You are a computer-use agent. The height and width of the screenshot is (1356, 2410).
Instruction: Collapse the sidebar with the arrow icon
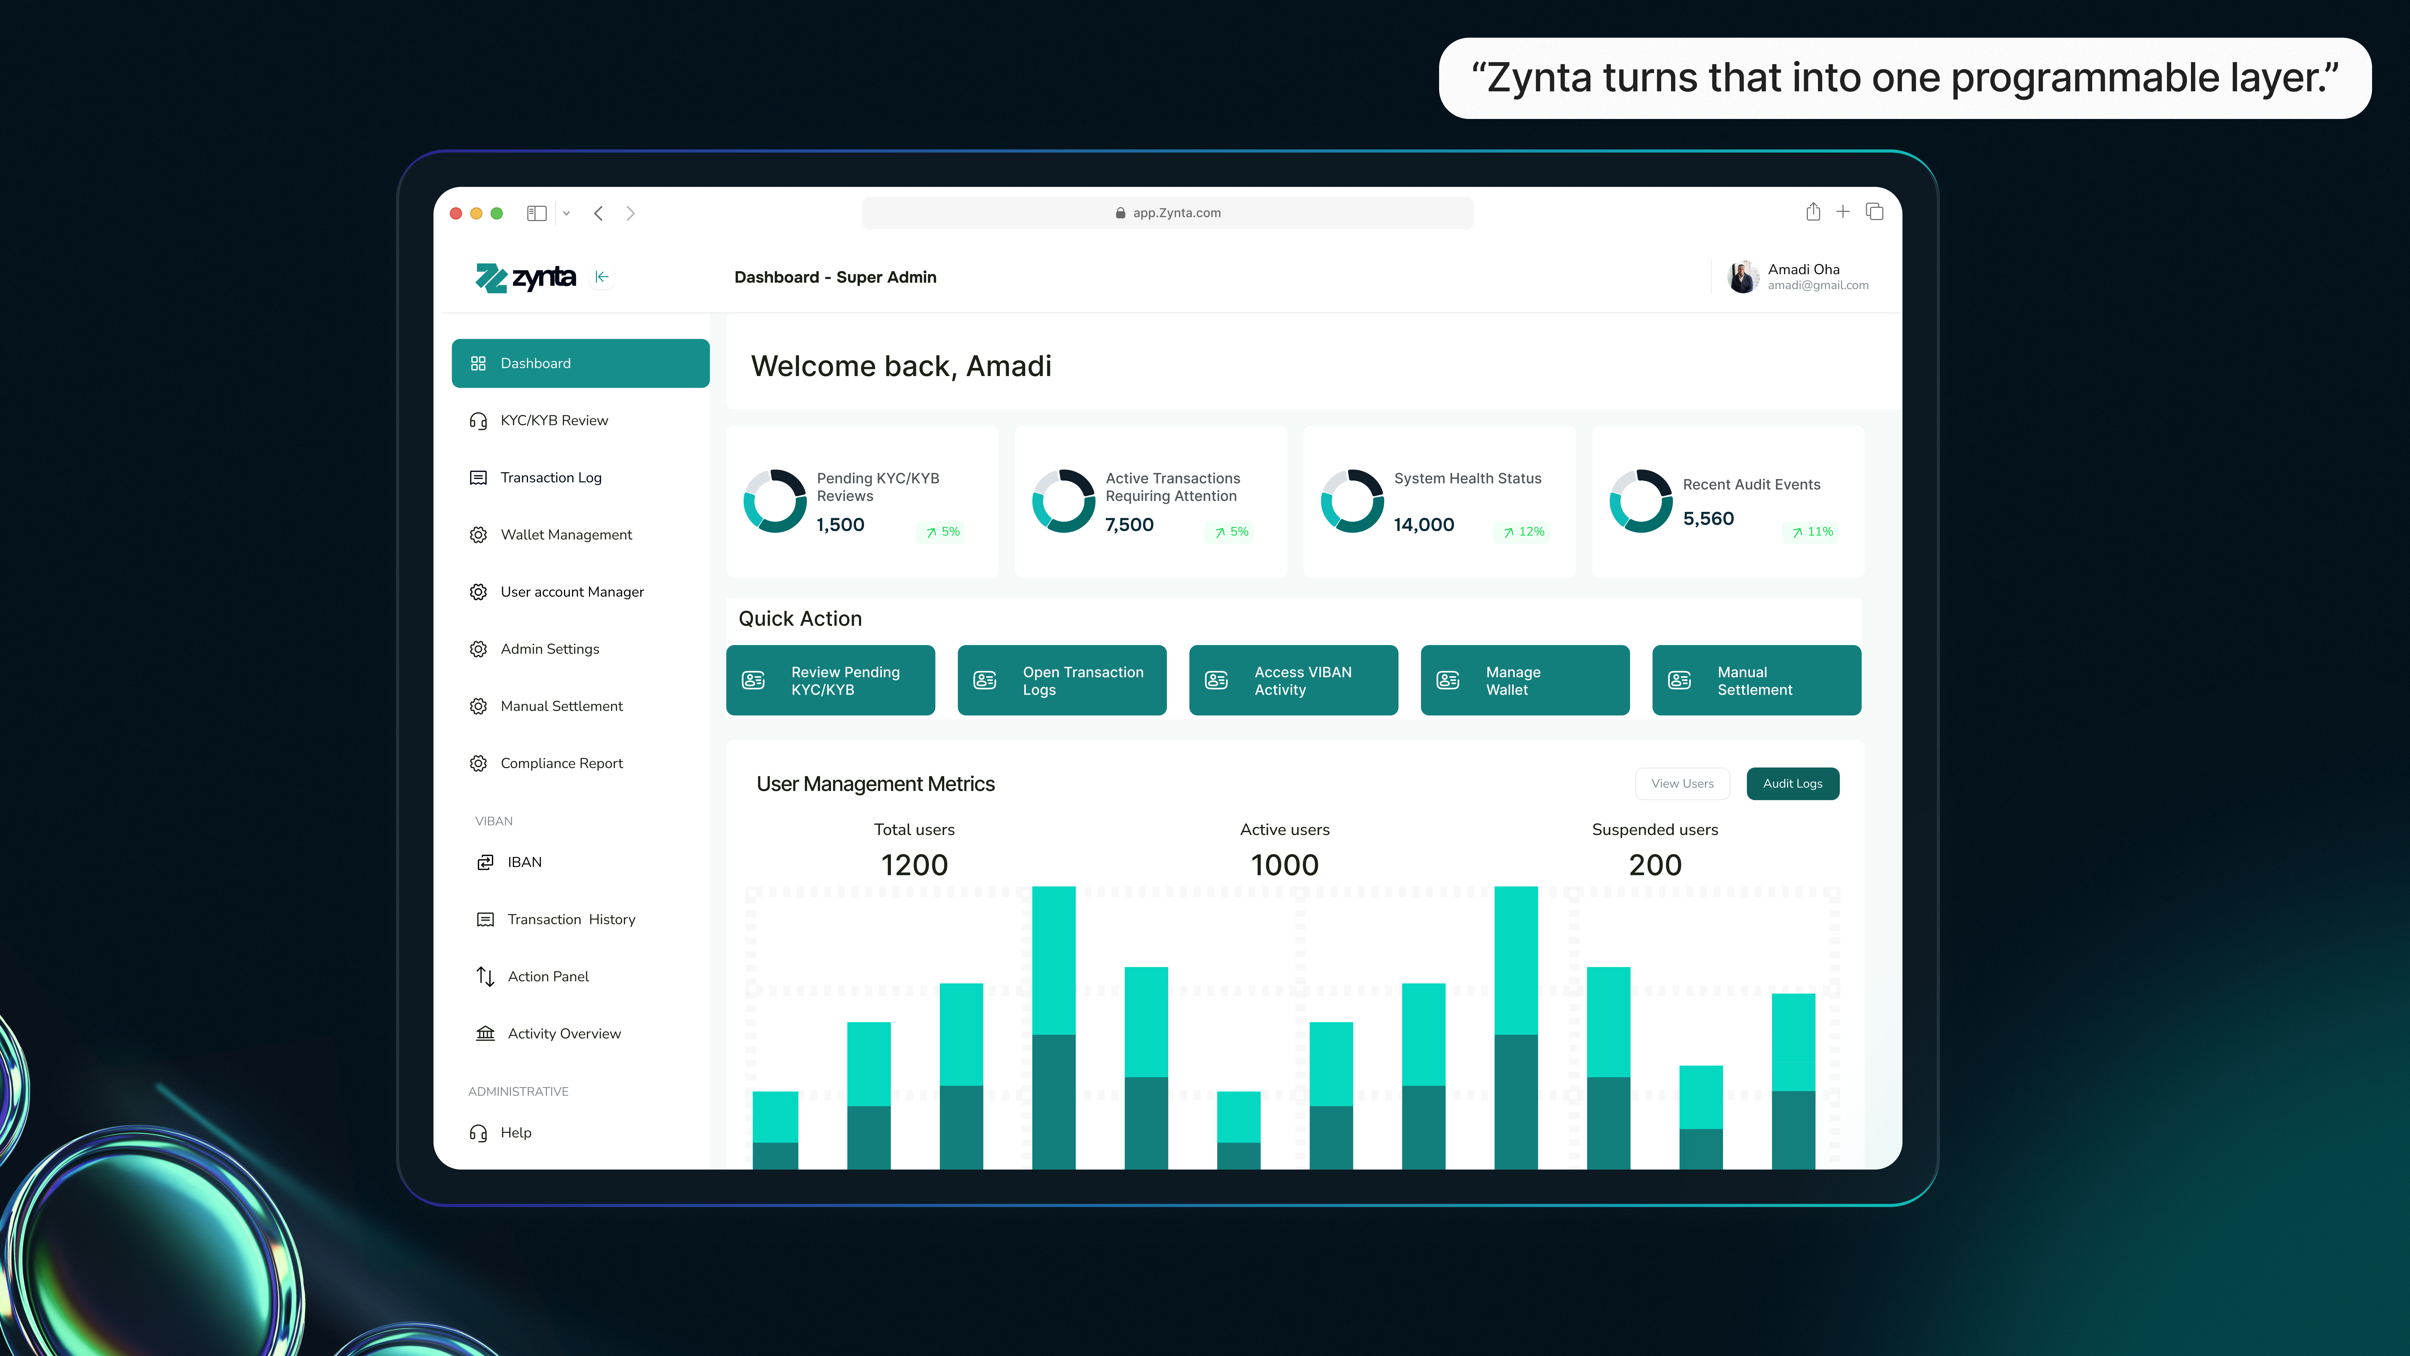[x=602, y=277]
